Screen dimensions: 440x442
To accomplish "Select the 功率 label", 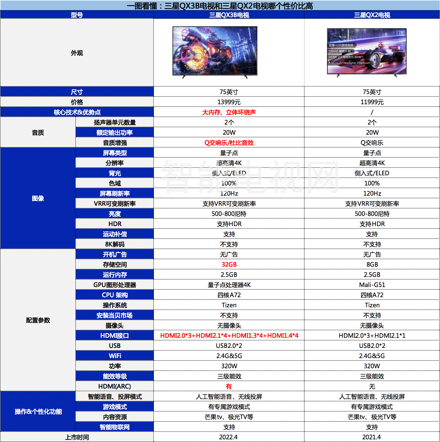I will [x=115, y=366].
